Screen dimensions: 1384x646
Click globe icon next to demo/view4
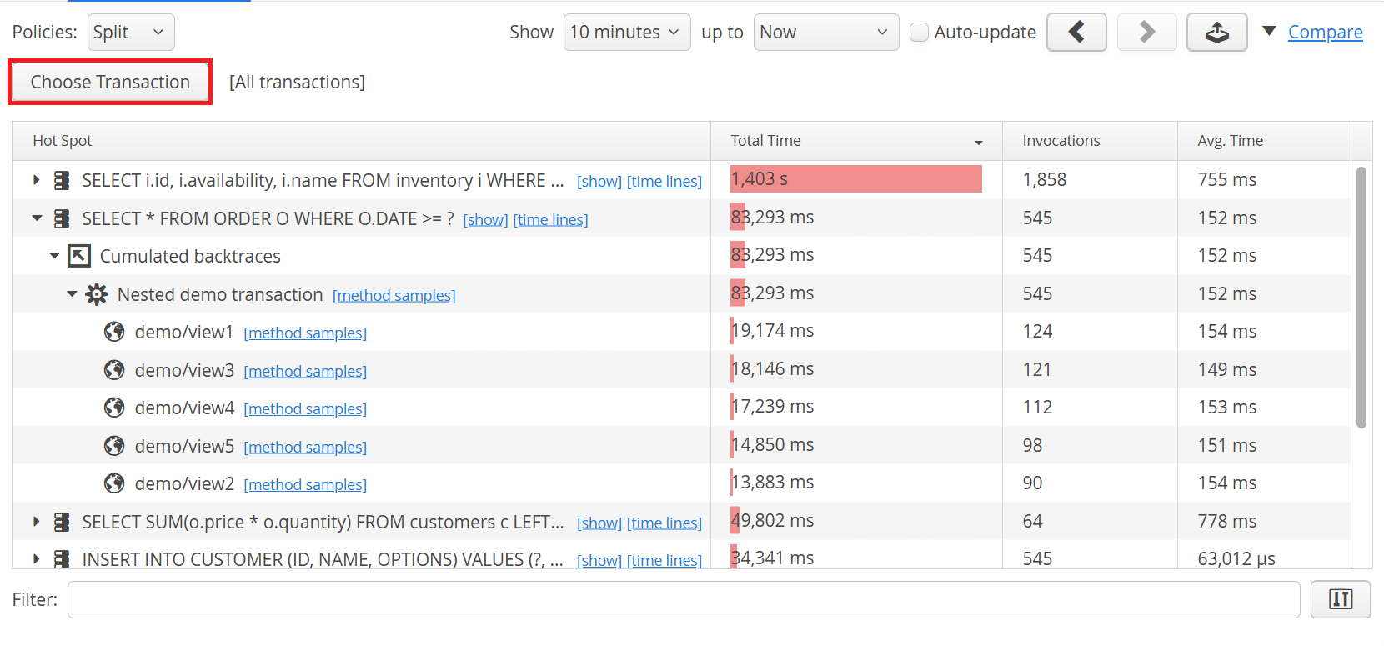point(114,408)
